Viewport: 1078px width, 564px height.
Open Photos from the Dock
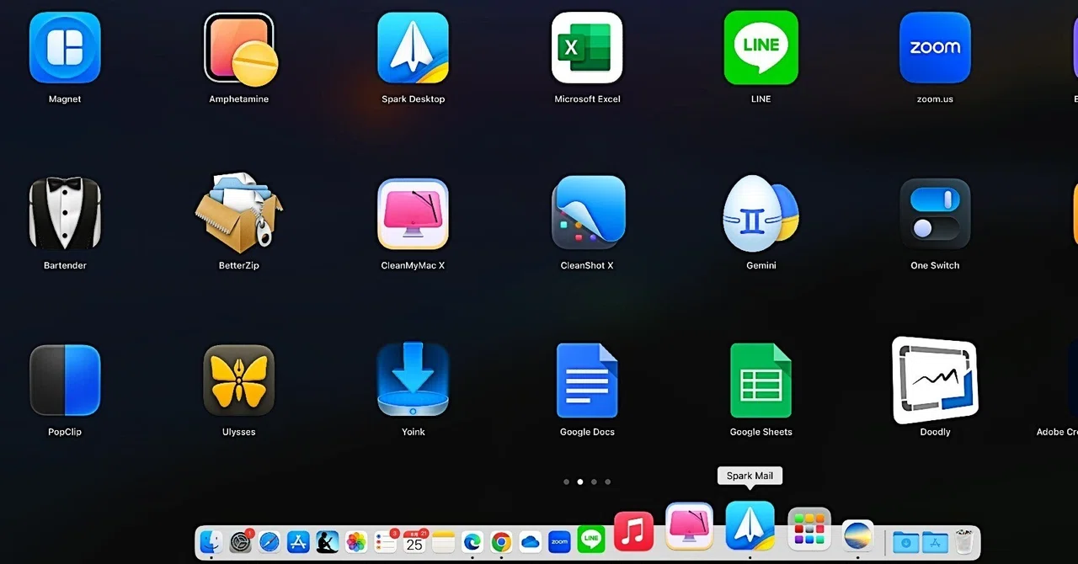click(x=356, y=542)
